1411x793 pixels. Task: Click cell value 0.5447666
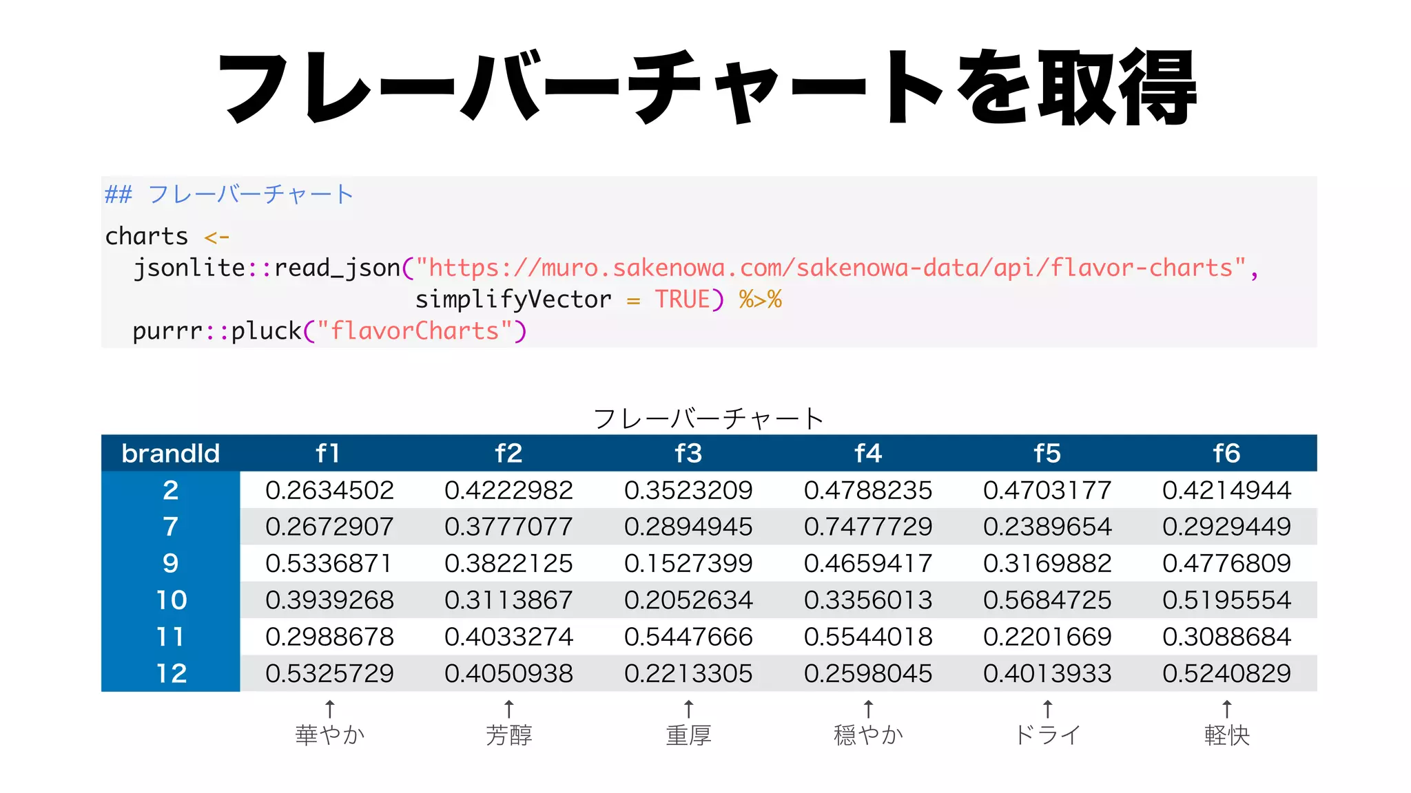pyautogui.click(x=688, y=637)
